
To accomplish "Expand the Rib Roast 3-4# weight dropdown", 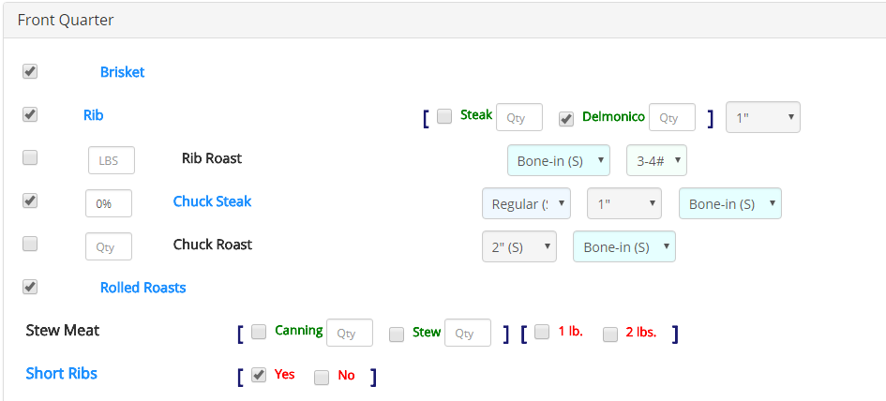I will tap(656, 160).
